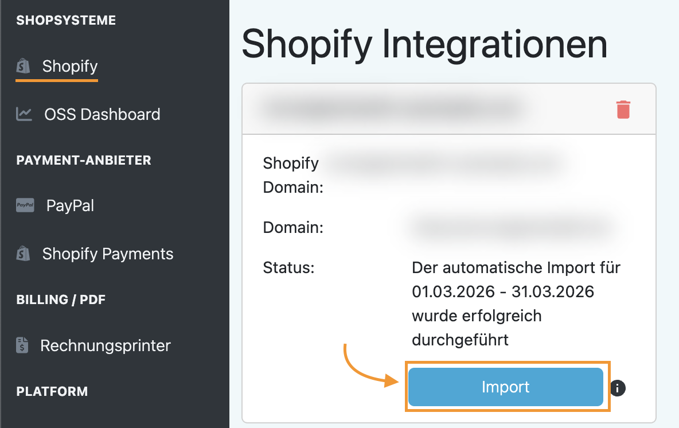Click the Shopify bag icon in sidebar
The height and width of the screenshot is (428, 679).
click(x=24, y=67)
